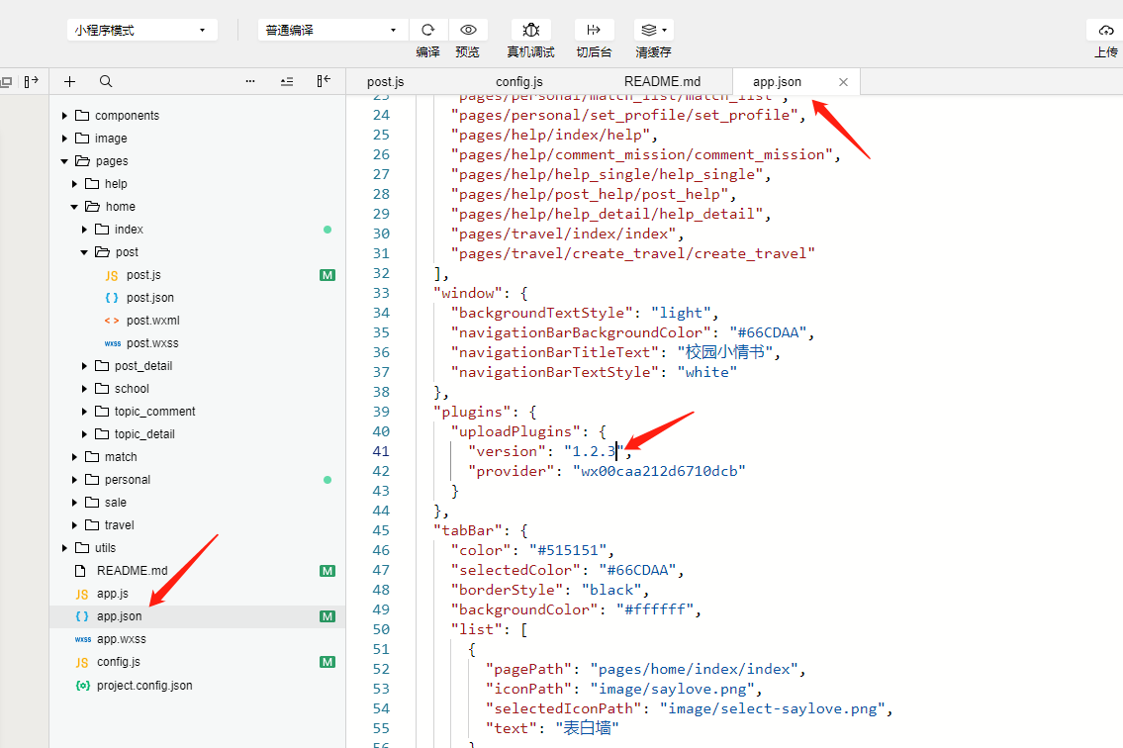Click the plus icon to add file
The image size is (1123, 748).
pos(69,82)
